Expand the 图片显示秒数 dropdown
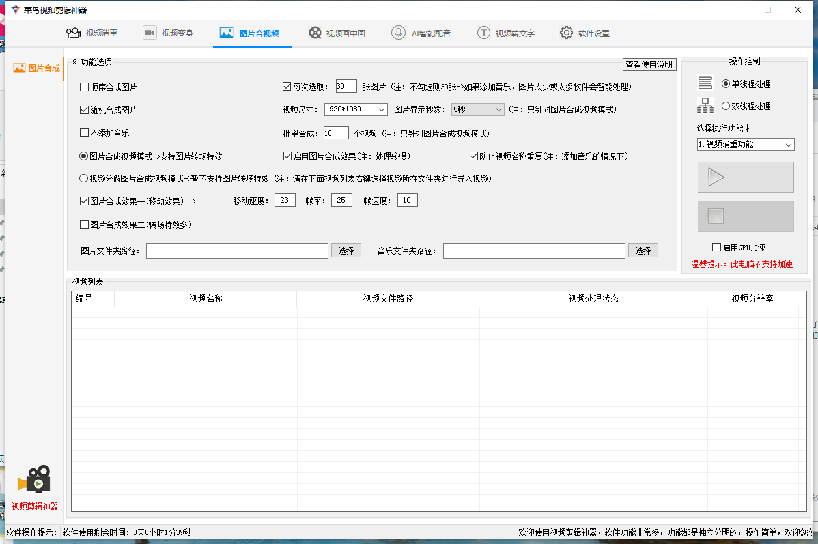818x544 pixels. 477,109
